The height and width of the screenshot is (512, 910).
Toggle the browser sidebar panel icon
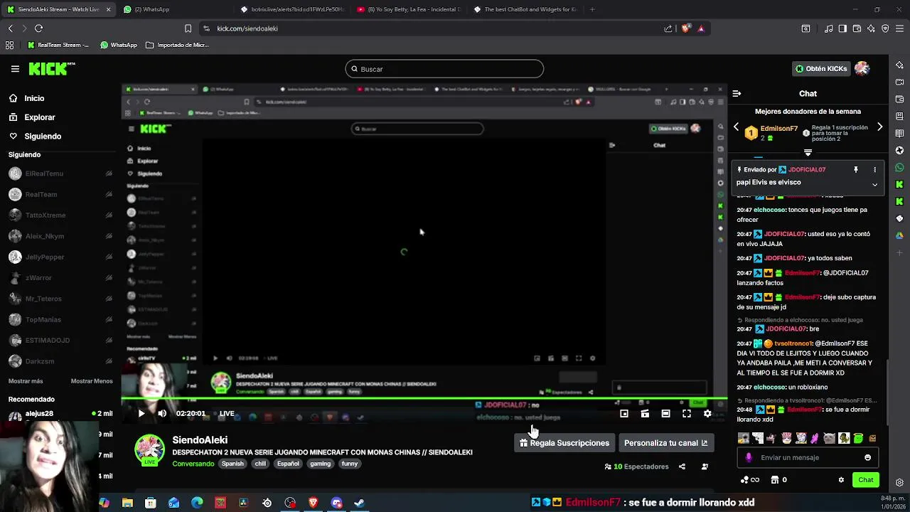point(842,28)
